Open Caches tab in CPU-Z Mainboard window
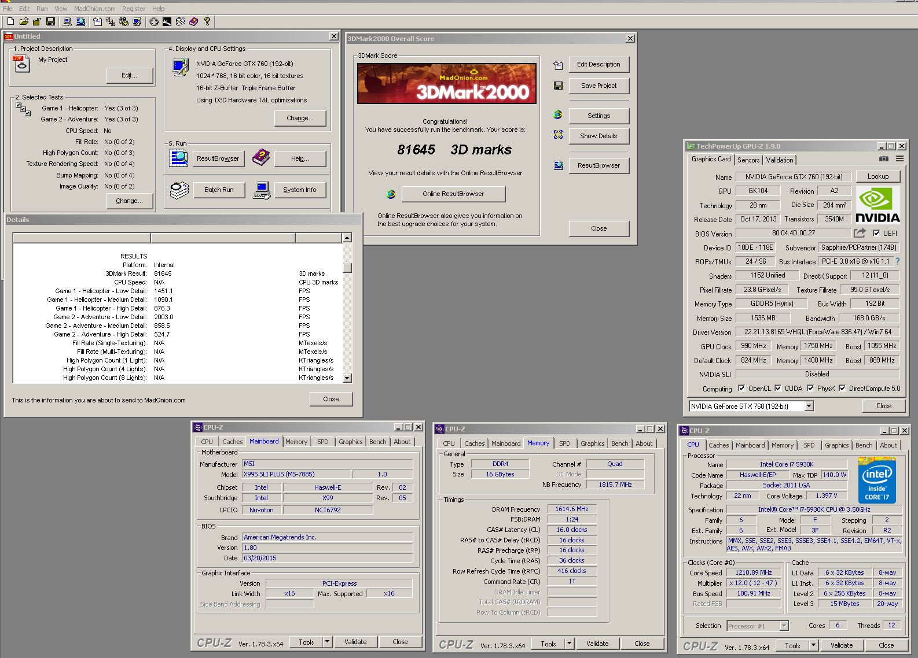The image size is (918, 658). click(x=233, y=442)
